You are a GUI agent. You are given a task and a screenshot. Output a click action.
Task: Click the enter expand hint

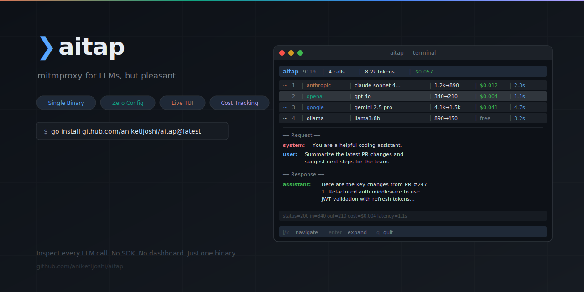[x=348, y=232]
